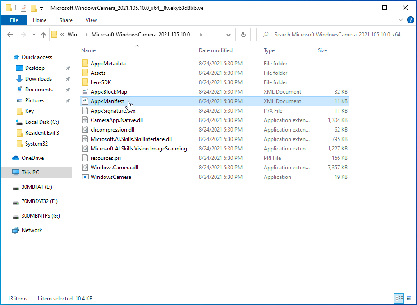Open the File menu
This screenshot has height=305, width=417.
point(14,20)
